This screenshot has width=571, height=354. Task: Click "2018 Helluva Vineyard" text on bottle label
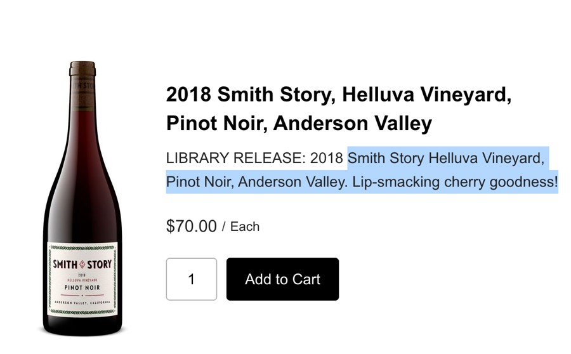pos(82,277)
